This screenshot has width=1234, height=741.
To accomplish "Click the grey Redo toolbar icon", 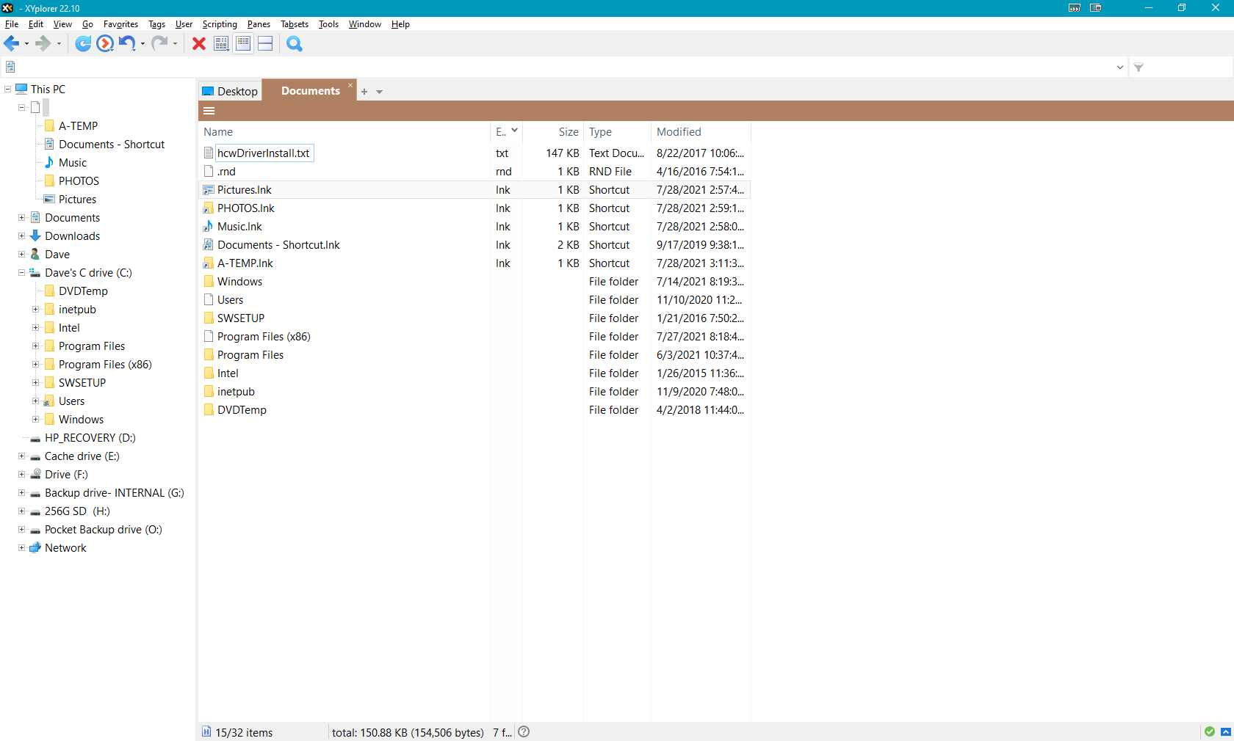I will pos(159,44).
